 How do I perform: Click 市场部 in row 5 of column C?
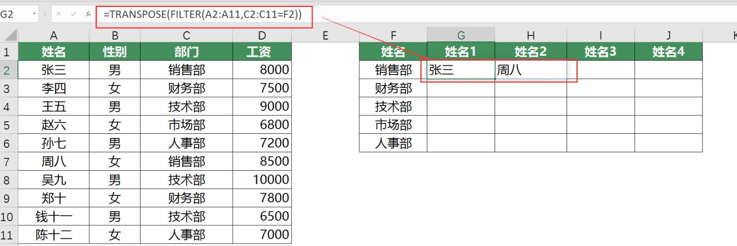[x=187, y=125]
